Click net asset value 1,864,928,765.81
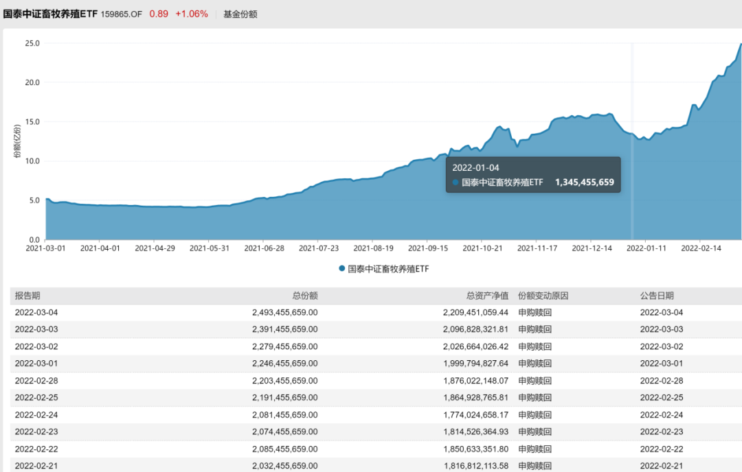 475,397
